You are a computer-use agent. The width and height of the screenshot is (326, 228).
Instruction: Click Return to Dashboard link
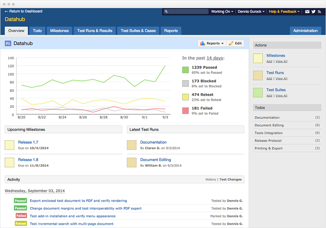23,11
